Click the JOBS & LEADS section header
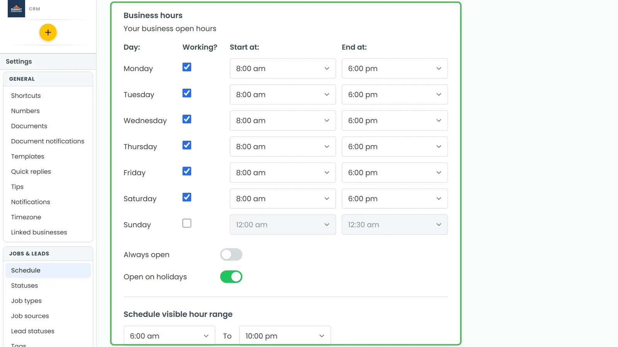 click(x=48, y=254)
